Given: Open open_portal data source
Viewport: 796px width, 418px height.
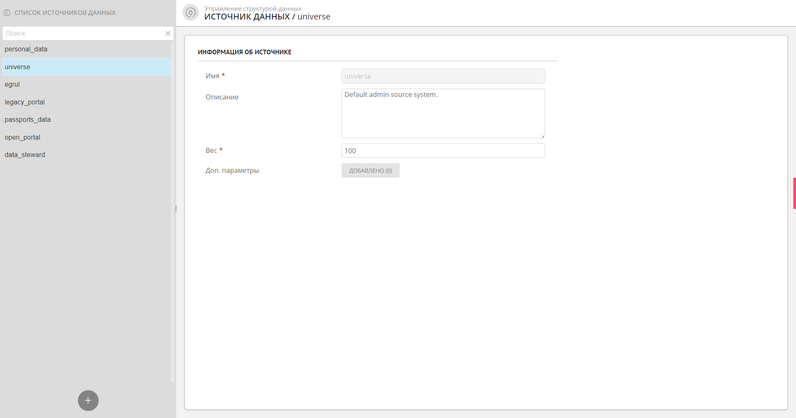Looking at the screenshot, I should [x=86, y=137].
